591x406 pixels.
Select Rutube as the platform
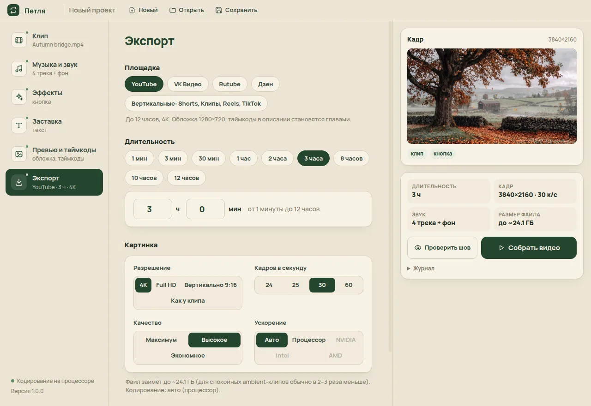click(230, 84)
